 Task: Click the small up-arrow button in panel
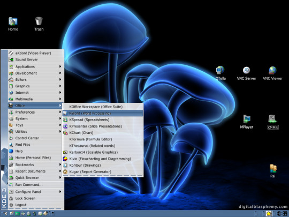52,213
